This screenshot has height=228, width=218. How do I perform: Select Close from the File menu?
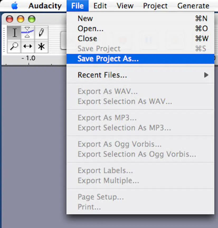87,38
